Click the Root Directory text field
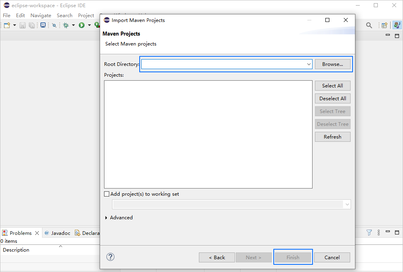Image resolution: width=403 pixels, height=272 pixels. 223,64
